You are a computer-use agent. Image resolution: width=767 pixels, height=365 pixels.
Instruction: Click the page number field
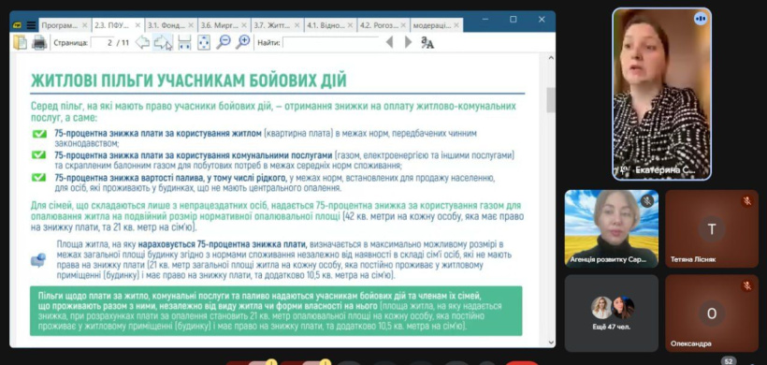(102, 43)
